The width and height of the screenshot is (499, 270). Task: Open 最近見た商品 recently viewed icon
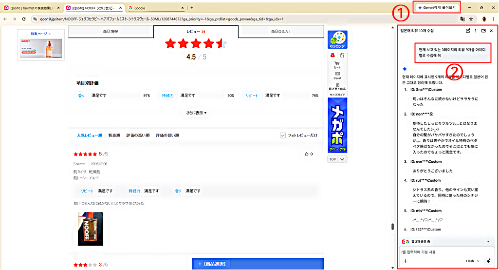tap(337, 86)
